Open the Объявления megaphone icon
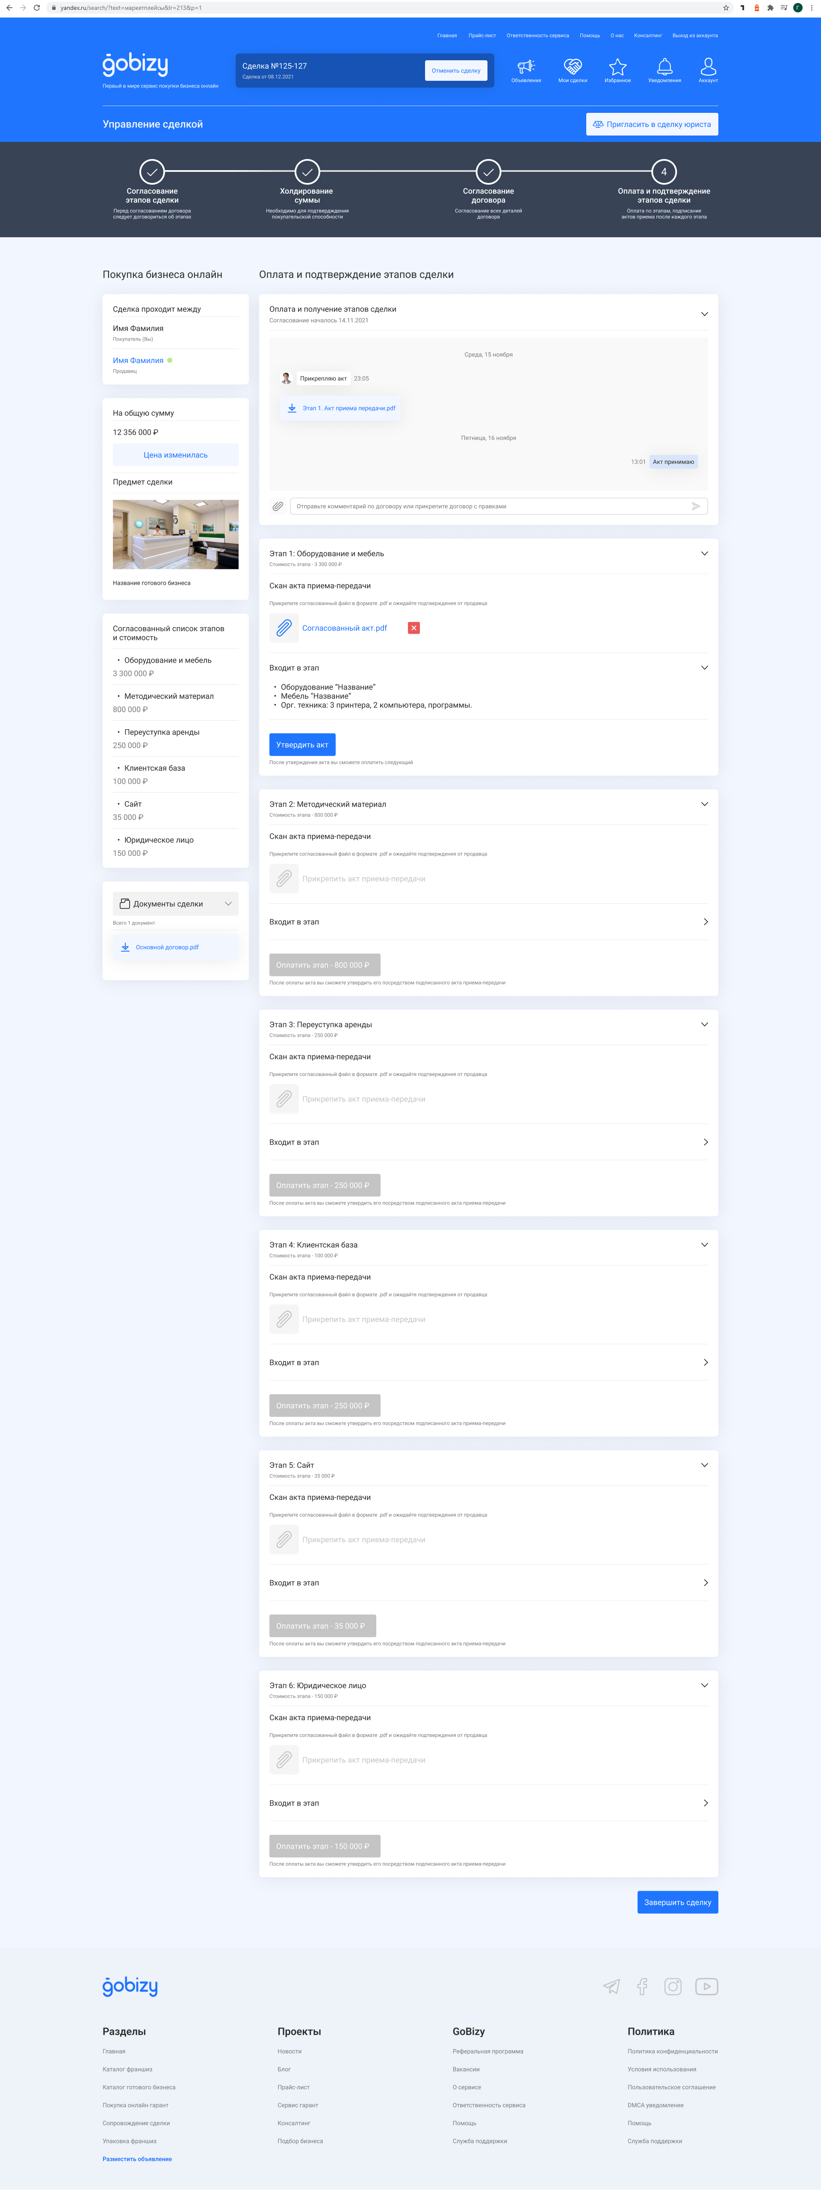Image resolution: width=821 pixels, height=2190 pixels. pyautogui.click(x=526, y=67)
